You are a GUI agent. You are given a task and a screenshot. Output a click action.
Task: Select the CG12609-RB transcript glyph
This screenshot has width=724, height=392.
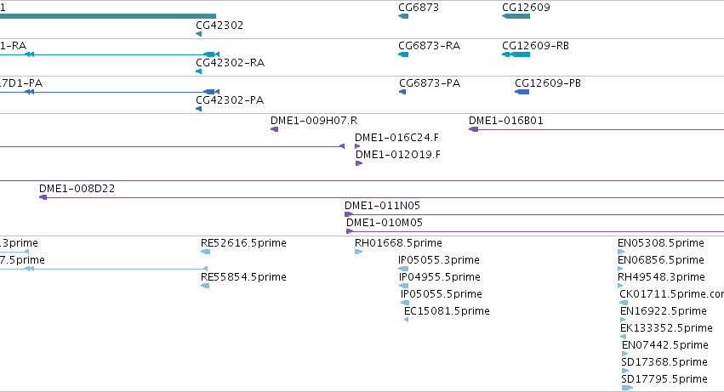516,54
